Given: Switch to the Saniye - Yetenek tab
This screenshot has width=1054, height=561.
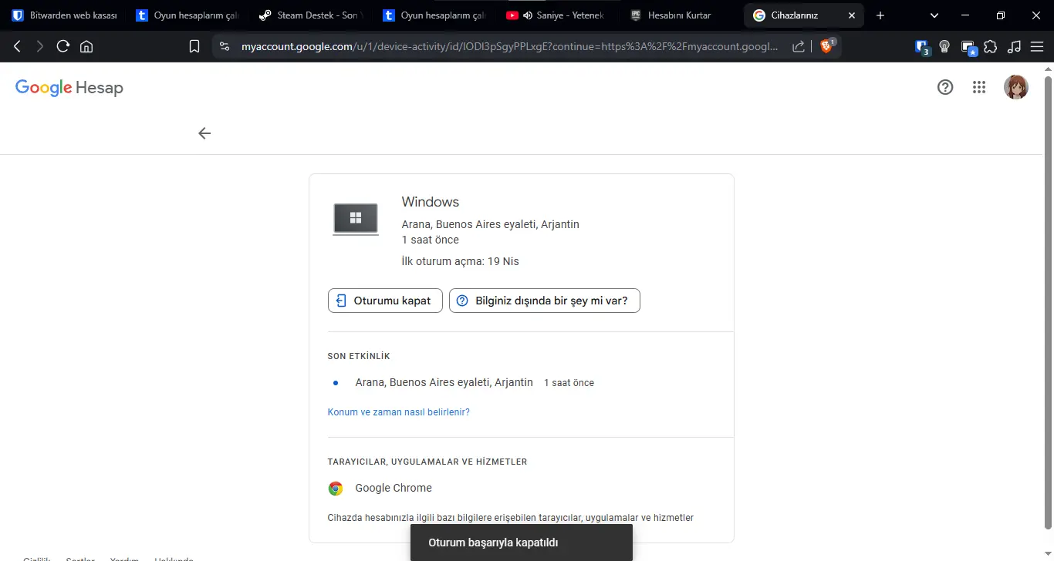Looking at the screenshot, I should [x=558, y=15].
